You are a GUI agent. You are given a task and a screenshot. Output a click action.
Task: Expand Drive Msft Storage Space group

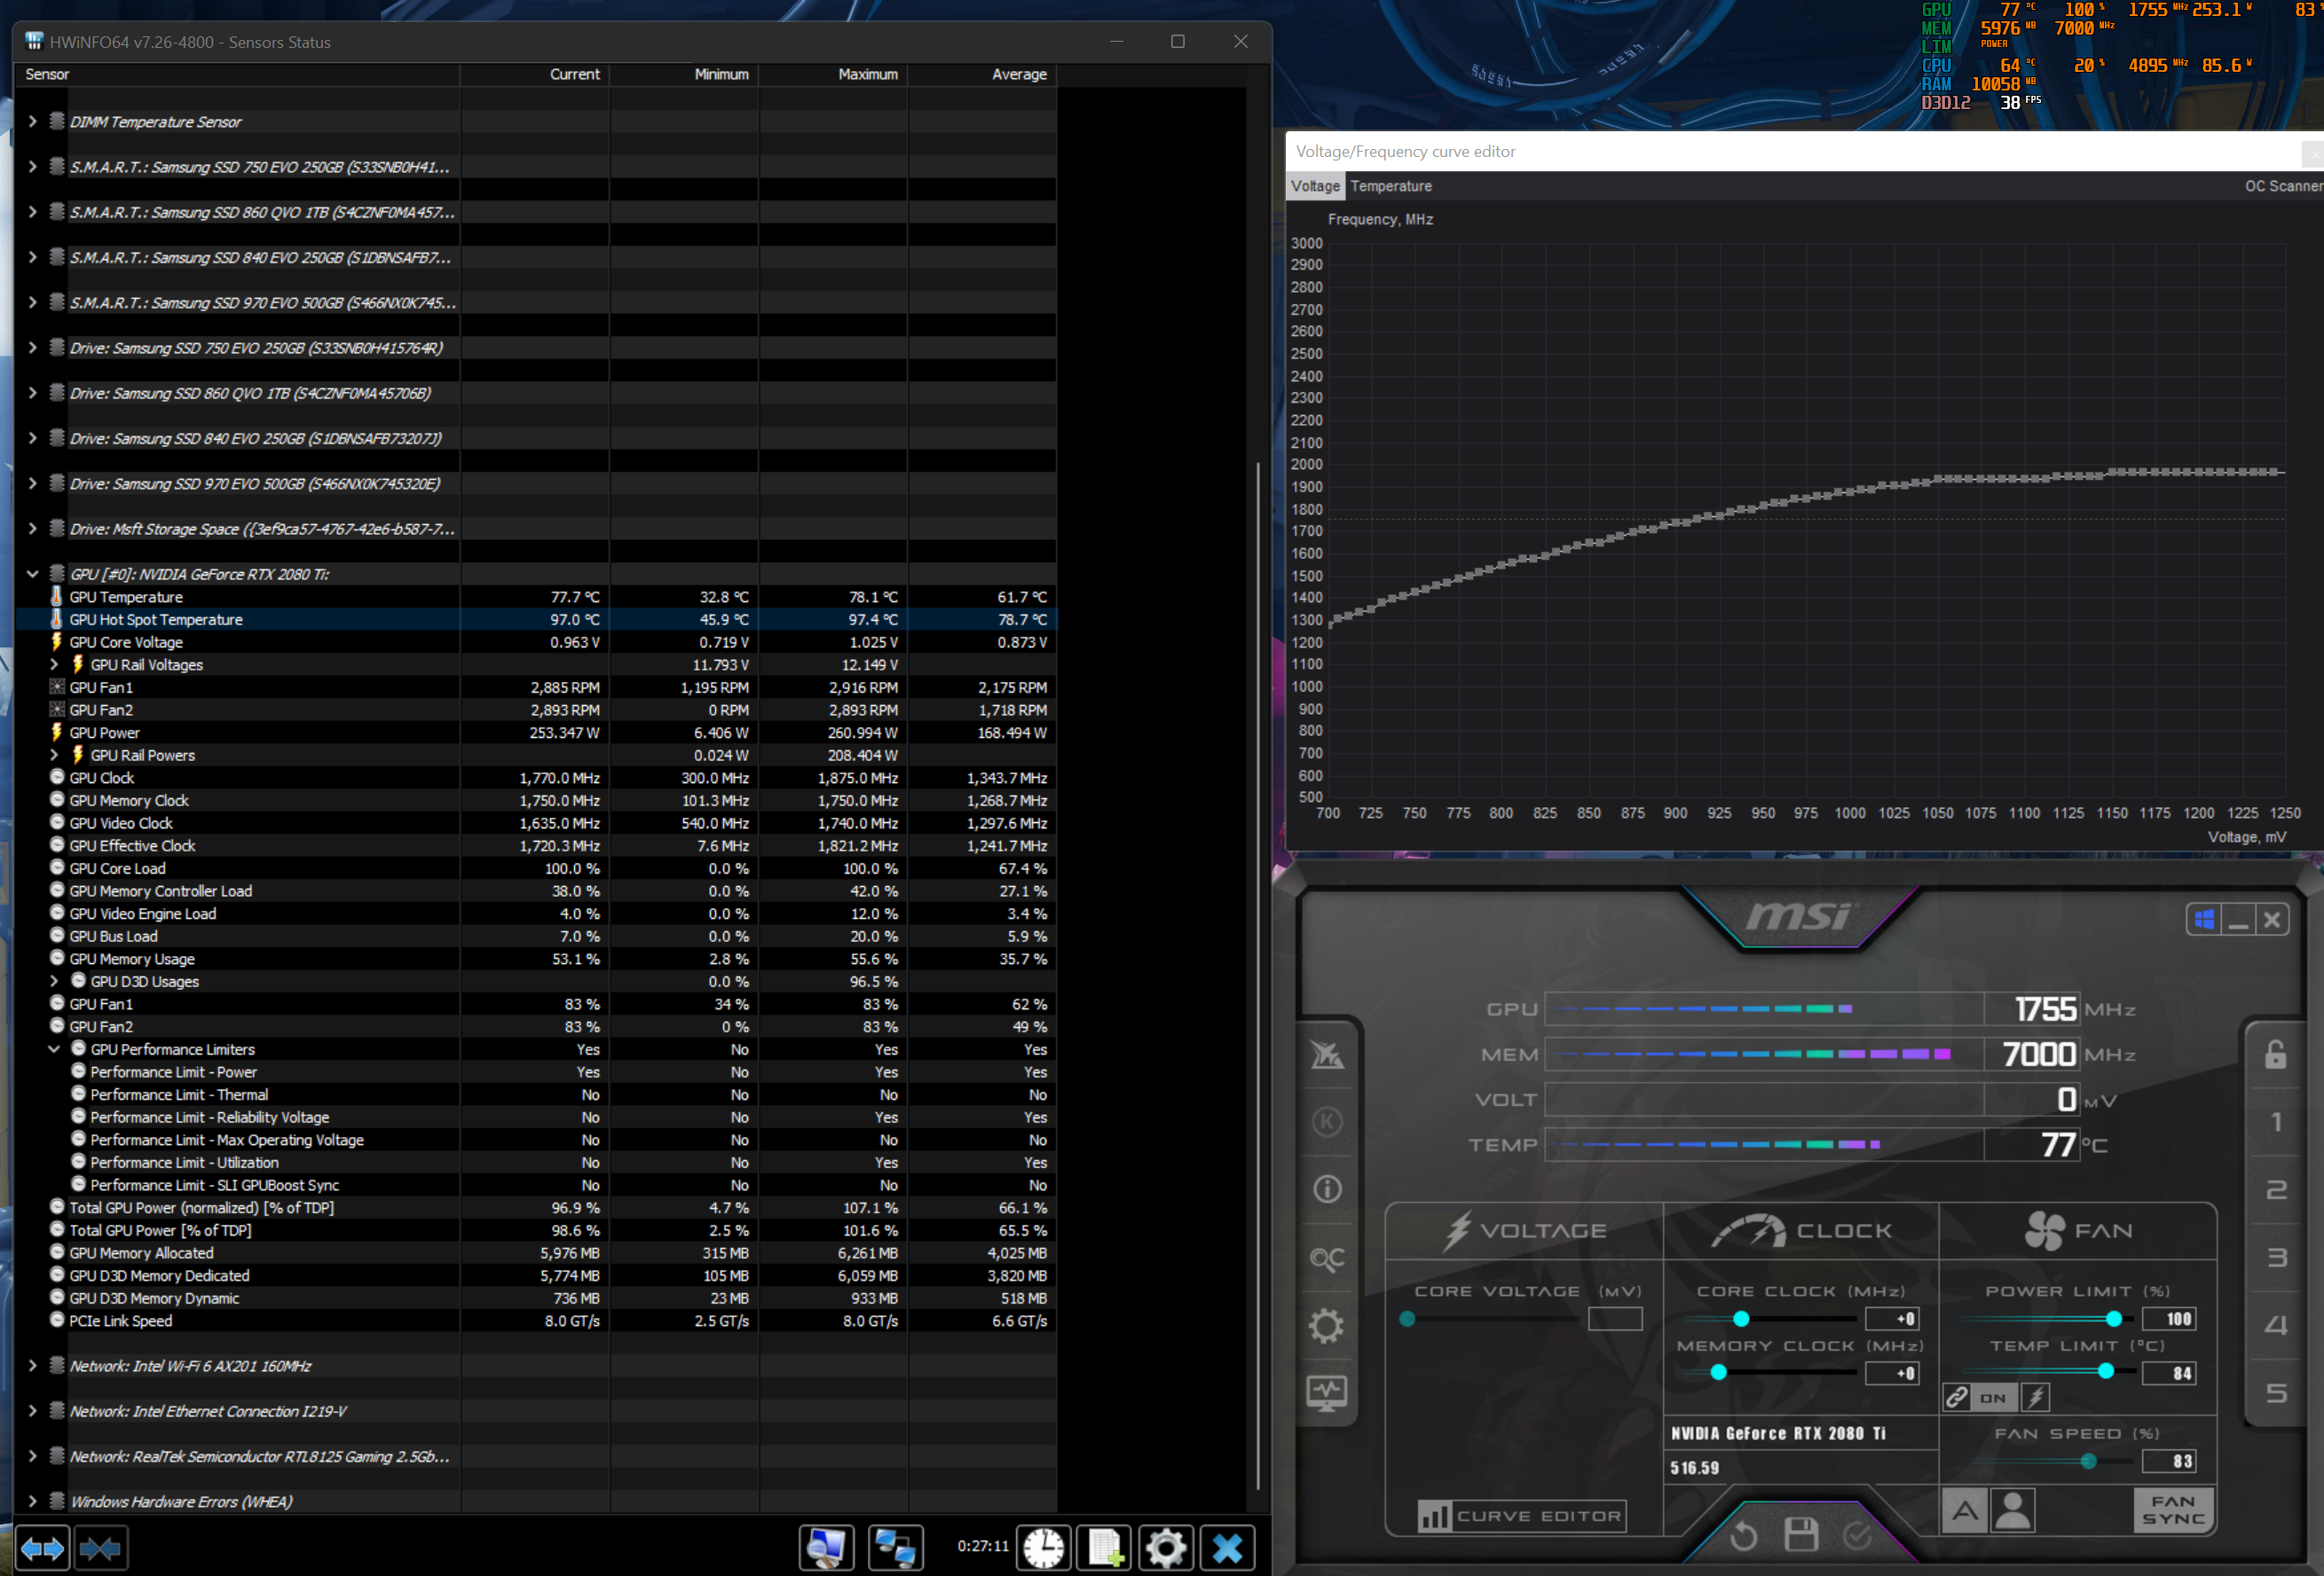(33, 529)
